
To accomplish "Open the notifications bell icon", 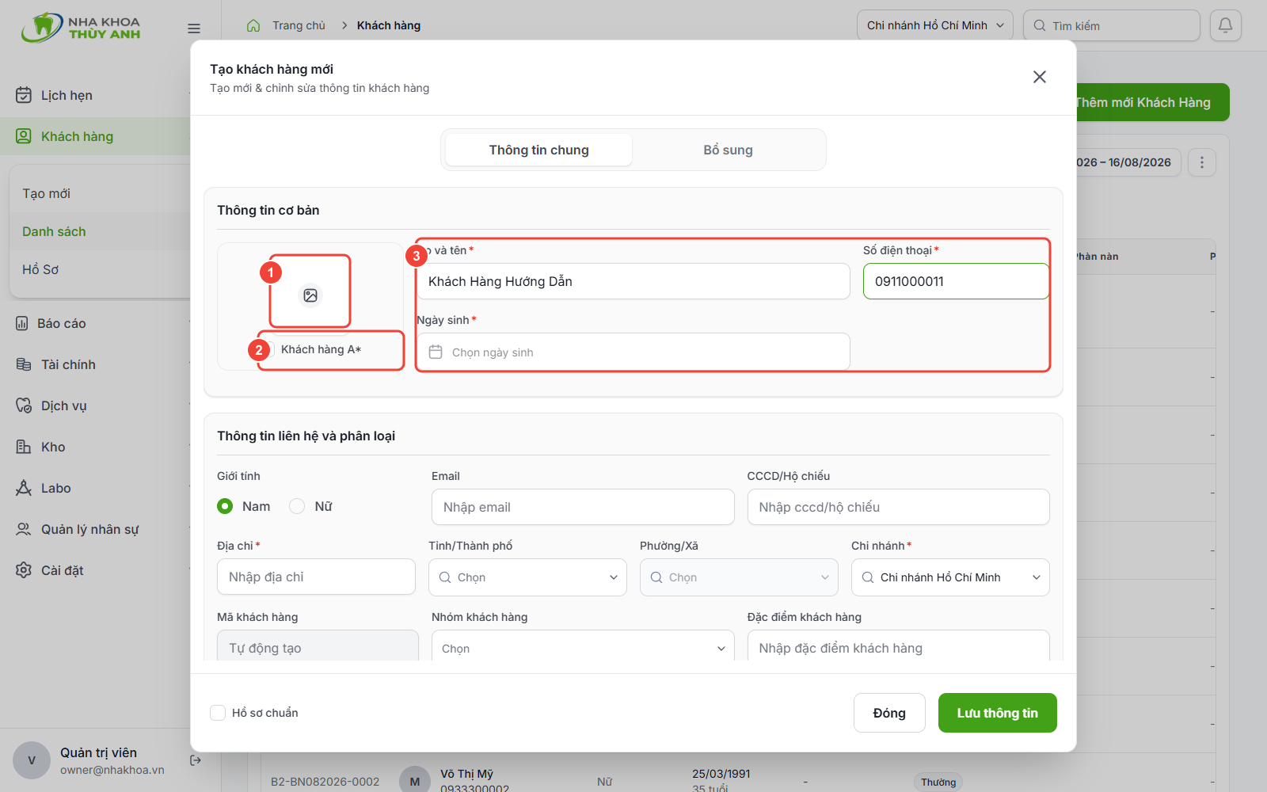I will coord(1225,25).
